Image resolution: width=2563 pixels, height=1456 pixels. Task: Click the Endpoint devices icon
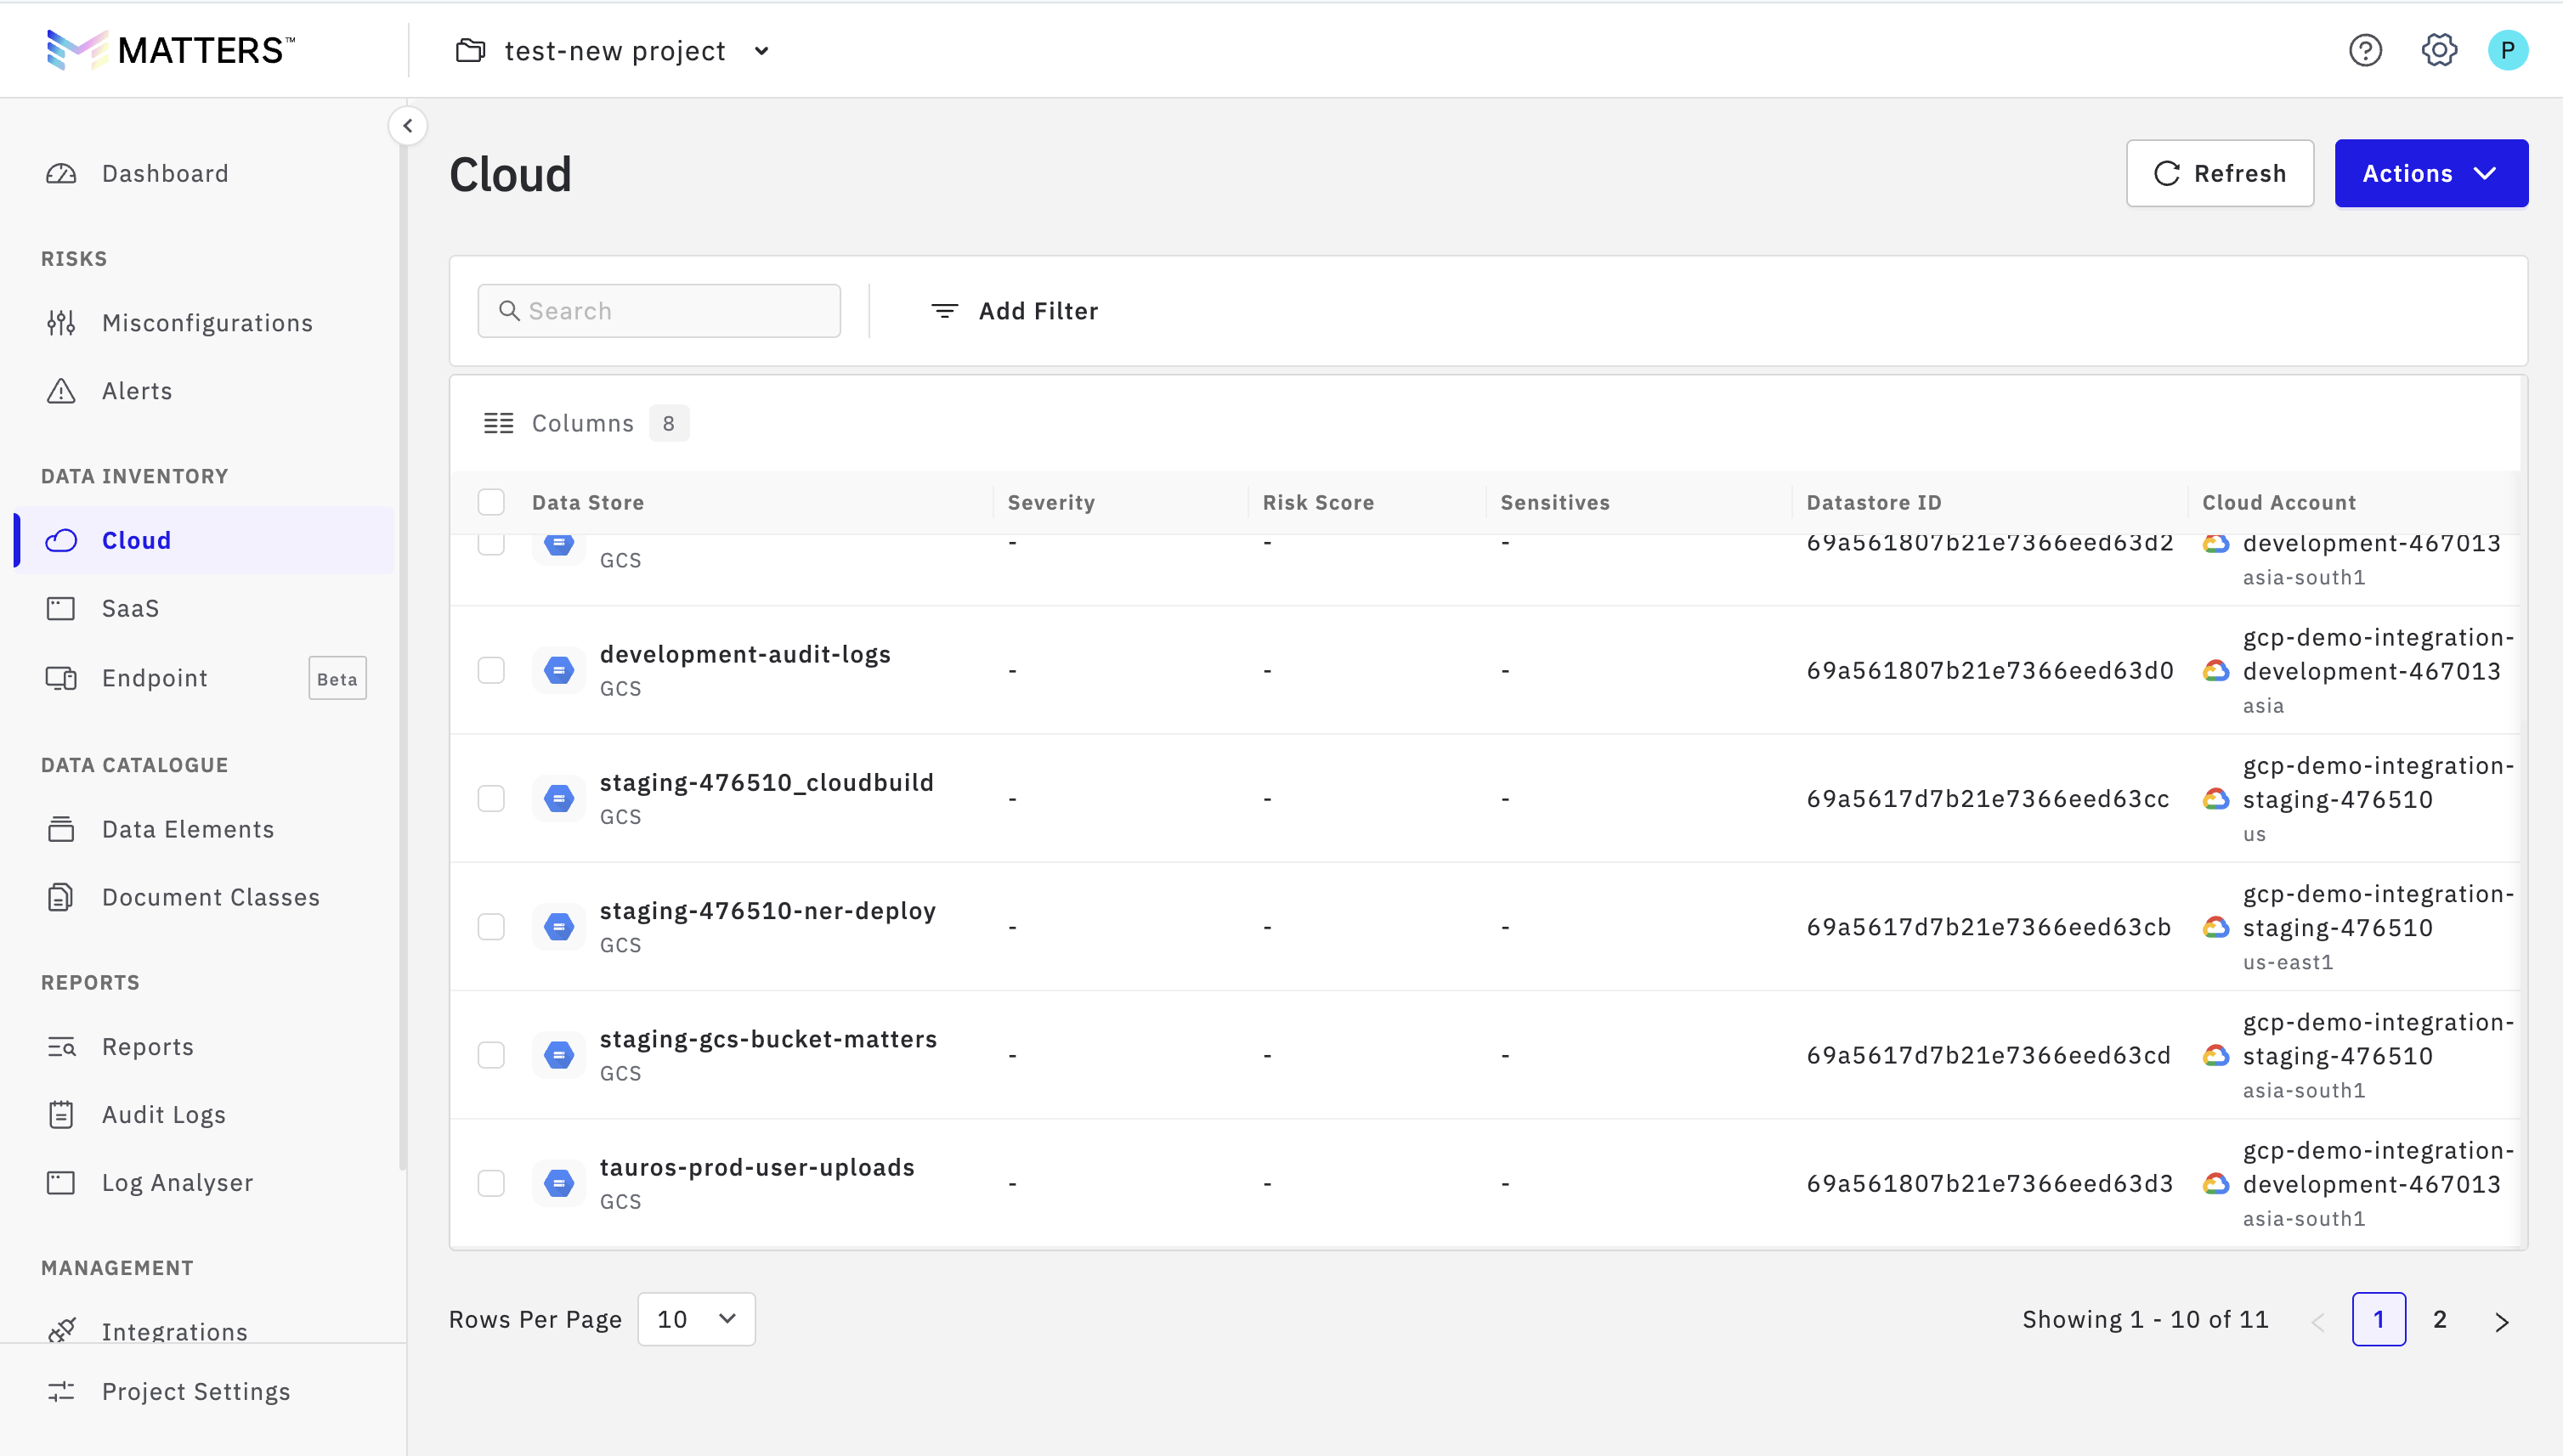click(x=61, y=678)
